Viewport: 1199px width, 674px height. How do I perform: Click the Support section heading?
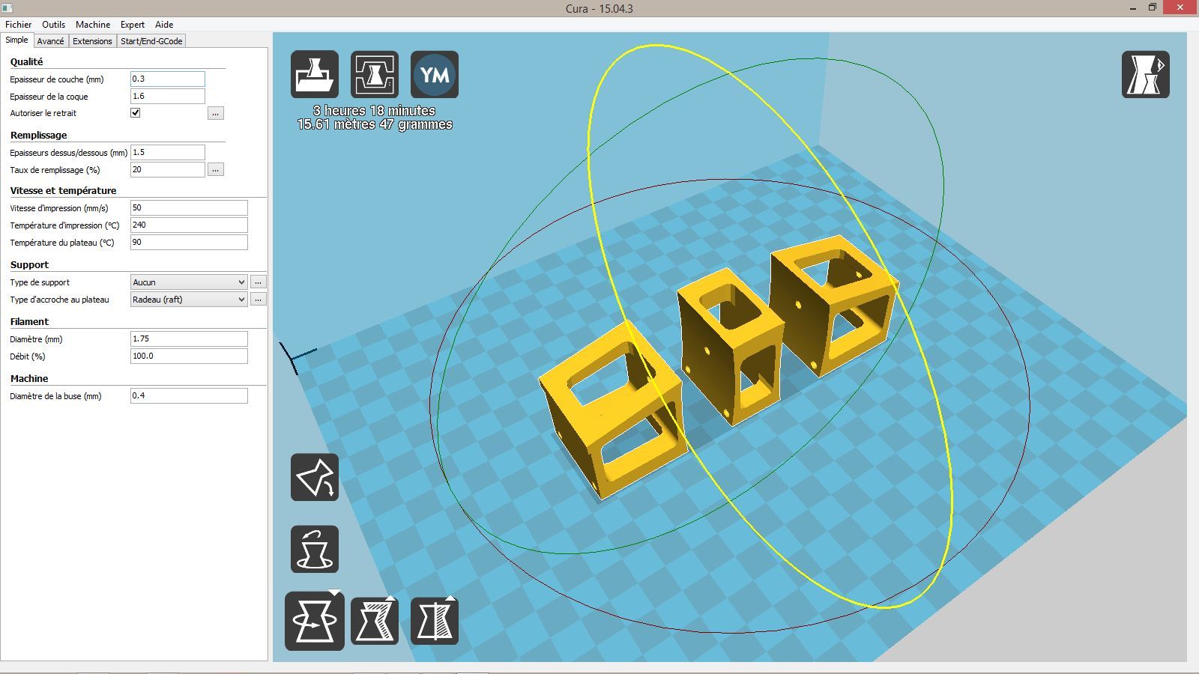(29, 265)
